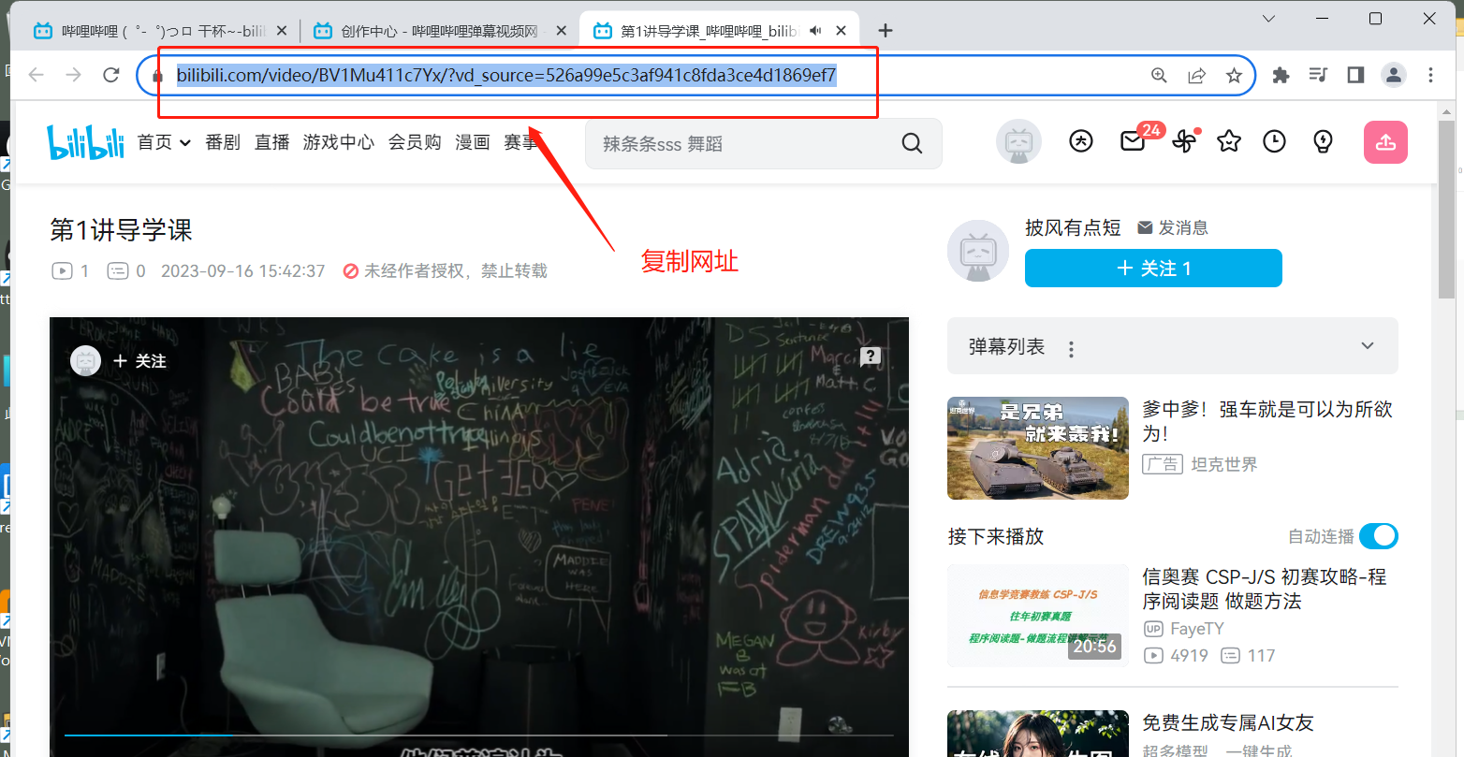Reload the current page
This screenshot has width=1464, height=757.
point(111,76)
